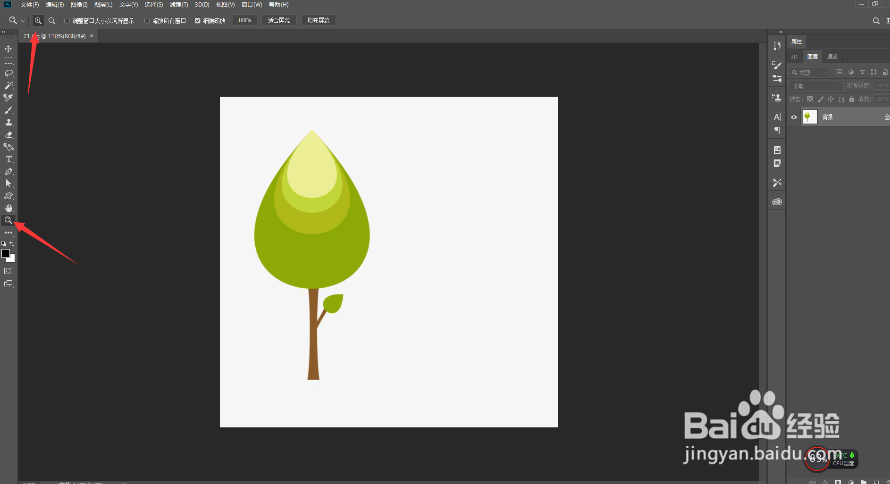Select the 背景 layer thumbnail

coord(810,117)
